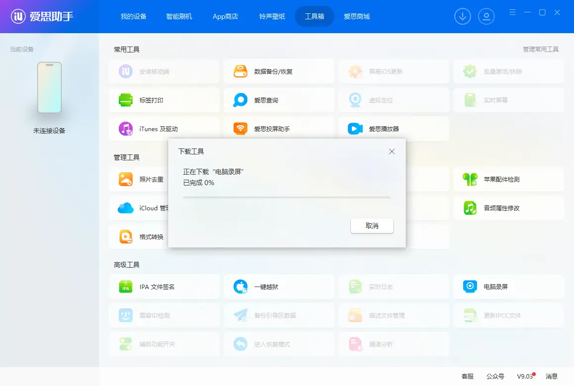
Task: Open the App商店 tab
Action: (x=225, y=16)
